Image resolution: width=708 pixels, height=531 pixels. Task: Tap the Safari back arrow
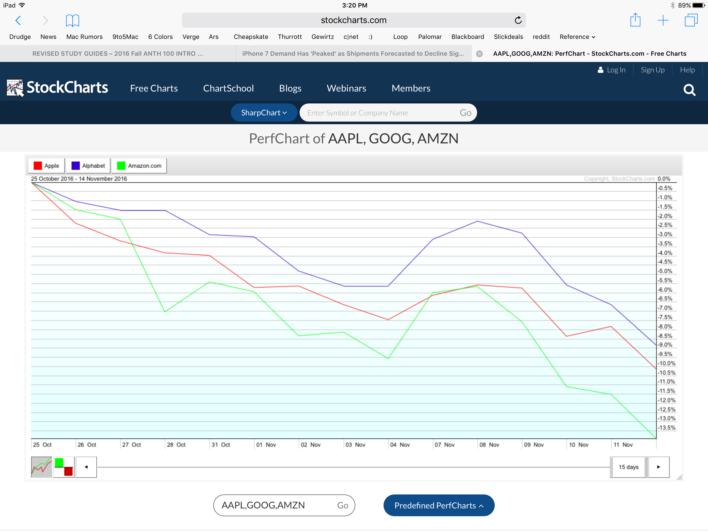[18, 20]
